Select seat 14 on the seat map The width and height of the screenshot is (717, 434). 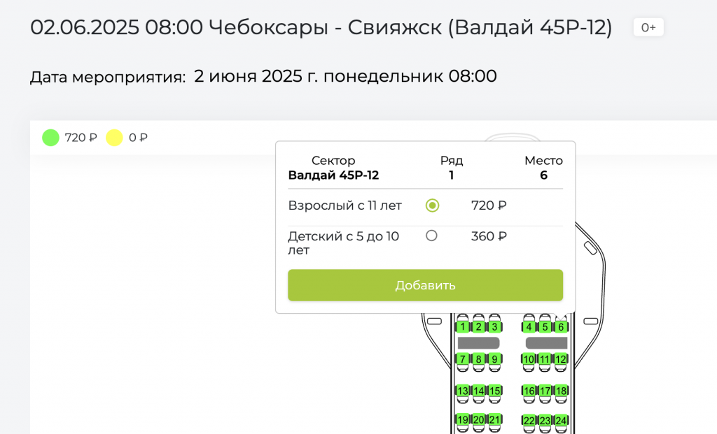[x=478, y=391]
